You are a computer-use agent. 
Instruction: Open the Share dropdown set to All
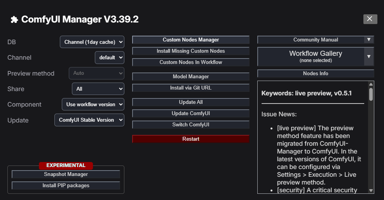tap(98, 89)
